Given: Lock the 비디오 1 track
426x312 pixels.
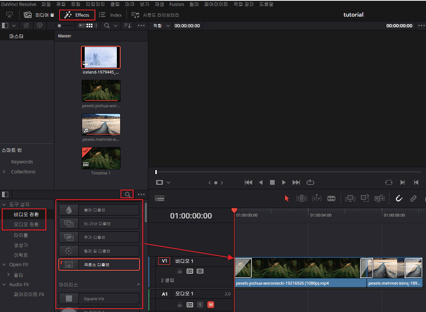Looking at the screenshot, I should 180,271.
